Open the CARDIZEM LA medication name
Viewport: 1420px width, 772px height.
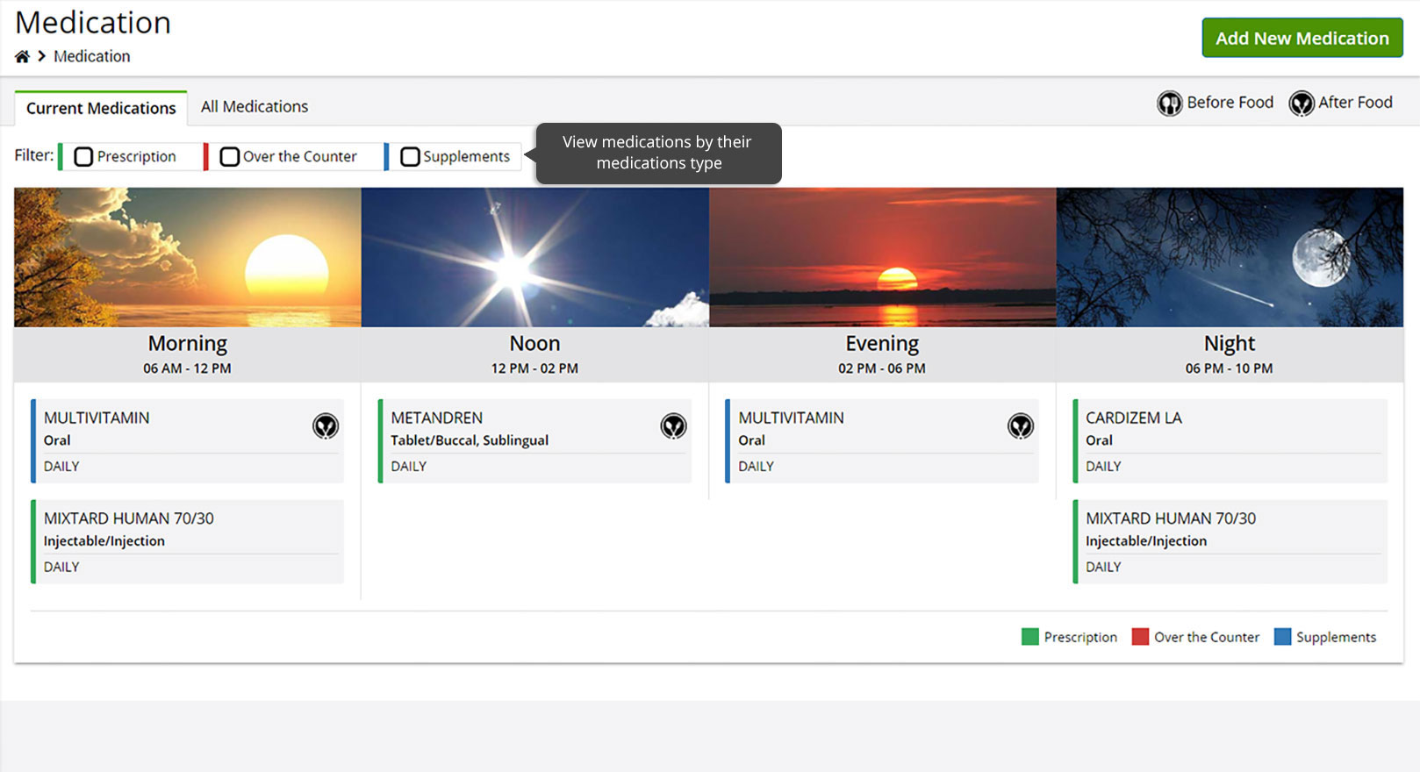click(1134, 418)
